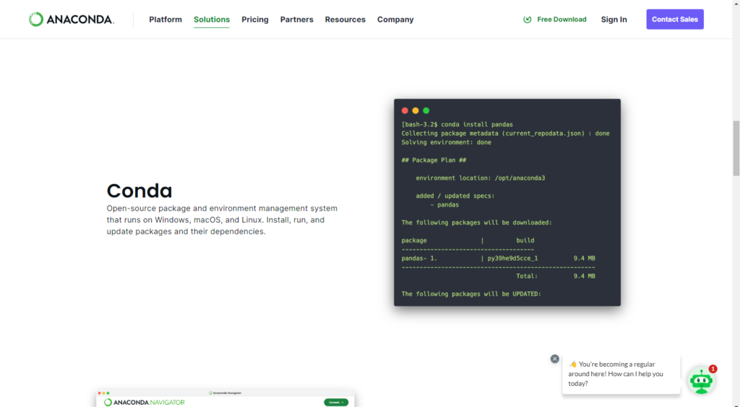The image size is (740, 407).
Task: Expand the Solutions navigation menu
Action: [x=212, y=19]
